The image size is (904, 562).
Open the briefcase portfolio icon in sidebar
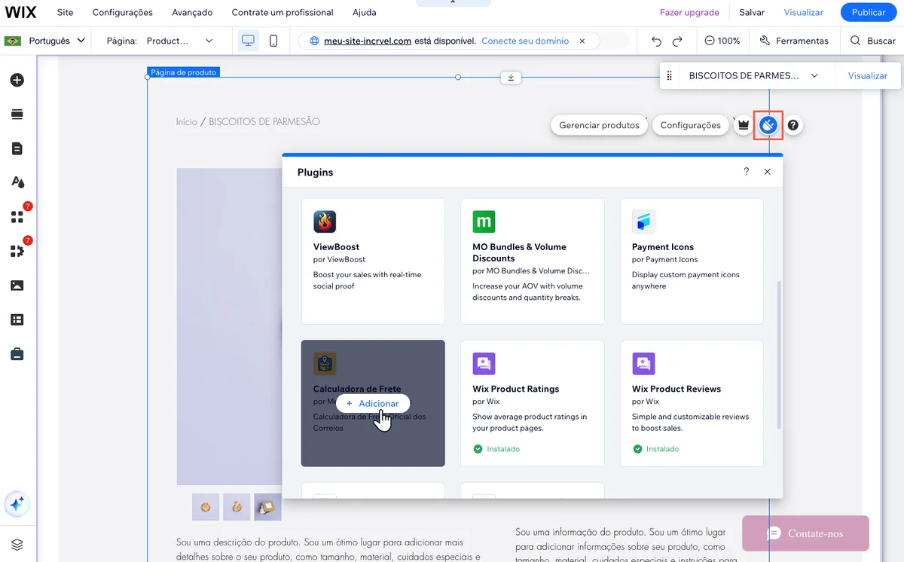click(x=17, y=354)
